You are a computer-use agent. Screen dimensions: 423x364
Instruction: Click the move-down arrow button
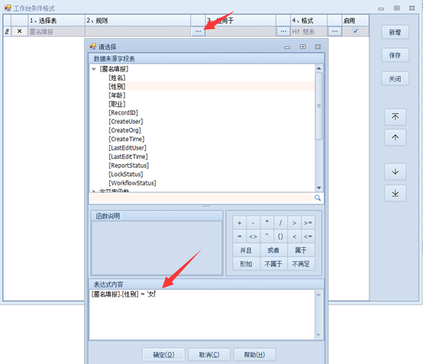pyautogui.click(x=395, y=172)
